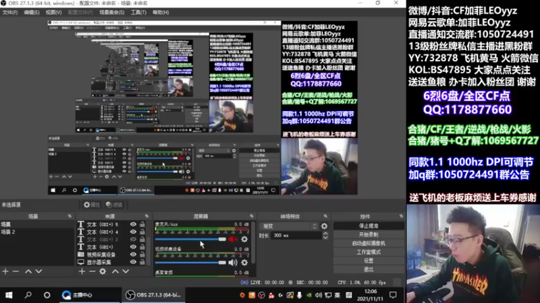Click 启动虚拟摄像机 button
The image size is (540, 303).
(369, 243)
